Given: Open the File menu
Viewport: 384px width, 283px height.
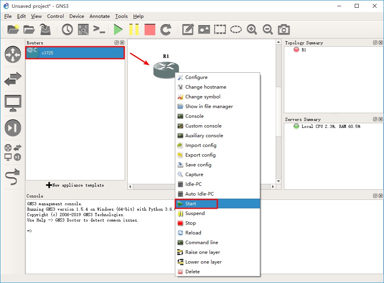Looking at the screenshot, I should click(x=8, y=16).
